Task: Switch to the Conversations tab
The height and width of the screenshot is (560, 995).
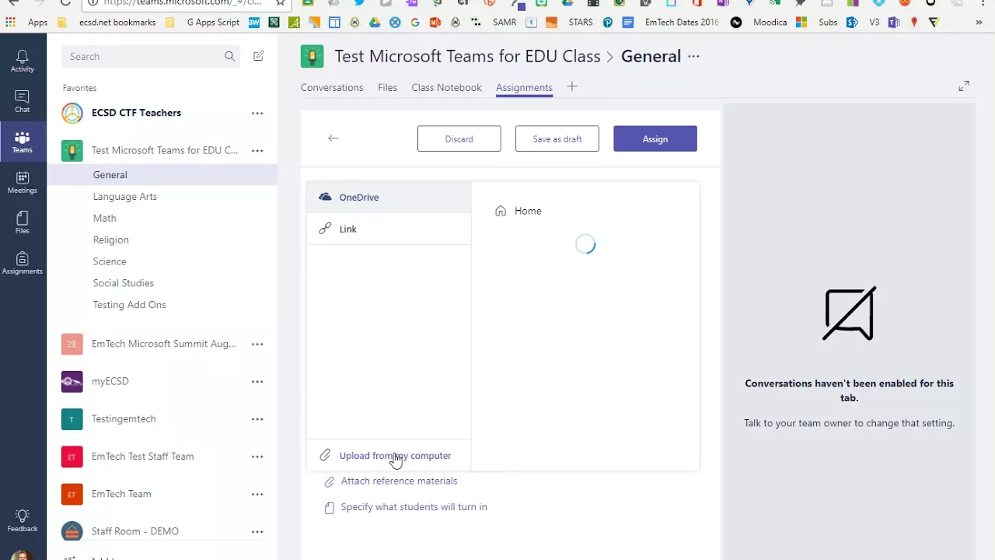Action: (x=332, y=87)
